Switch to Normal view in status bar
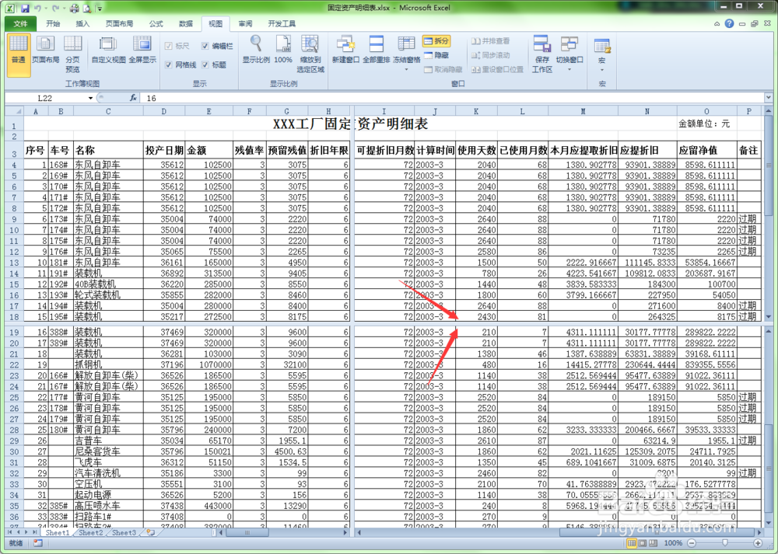 click(x=632, y=543)
